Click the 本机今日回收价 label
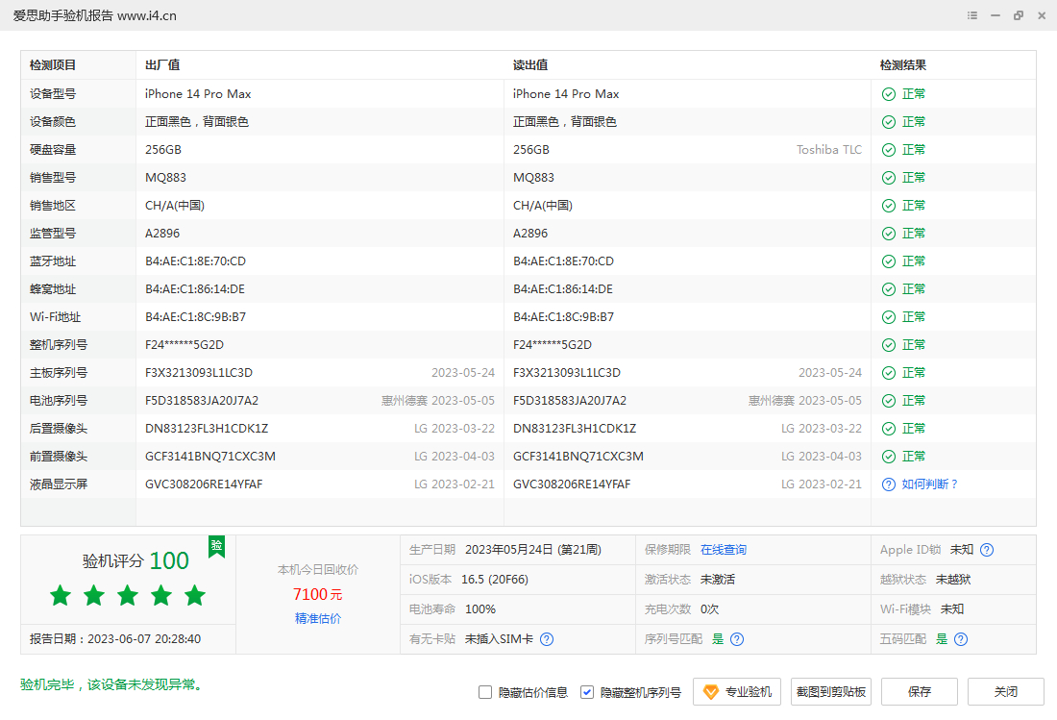This screenshot has width=1057, height=720. pos(318,570)
